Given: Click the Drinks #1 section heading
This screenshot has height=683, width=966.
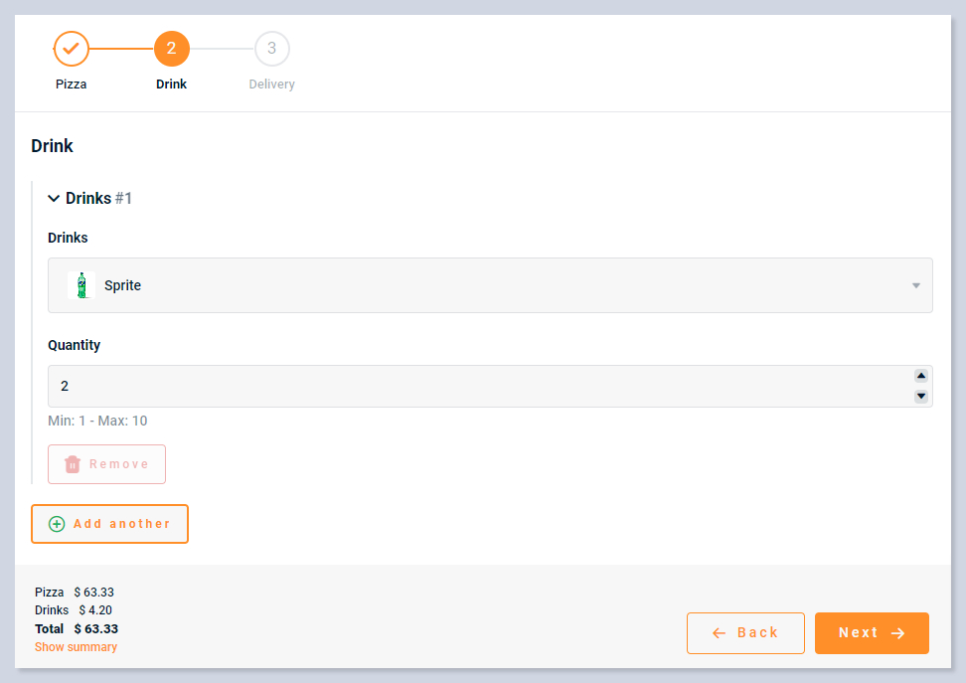Looking at the screenshot, I should point(98,199).
